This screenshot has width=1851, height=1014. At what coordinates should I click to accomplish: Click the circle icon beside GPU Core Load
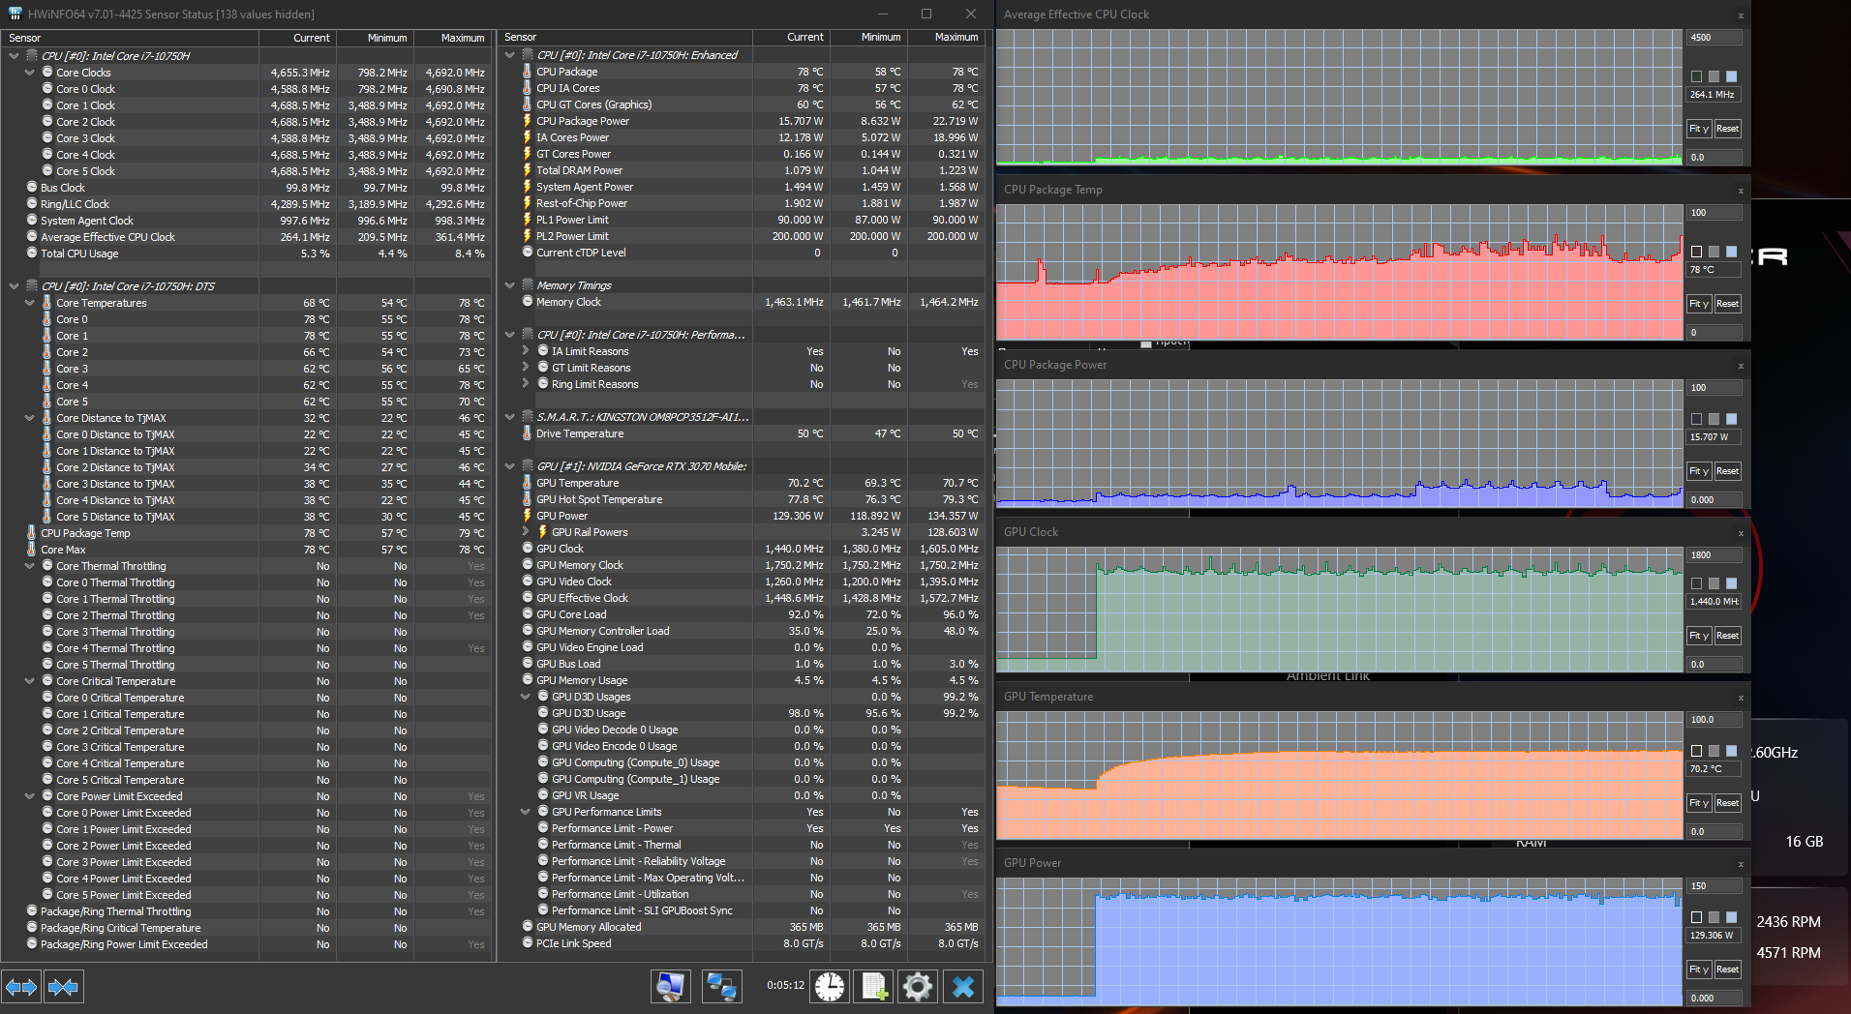528,614
